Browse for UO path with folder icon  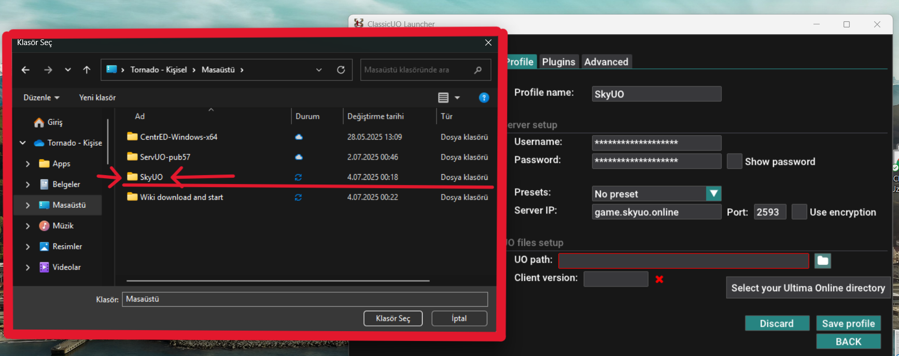(823, 261)
